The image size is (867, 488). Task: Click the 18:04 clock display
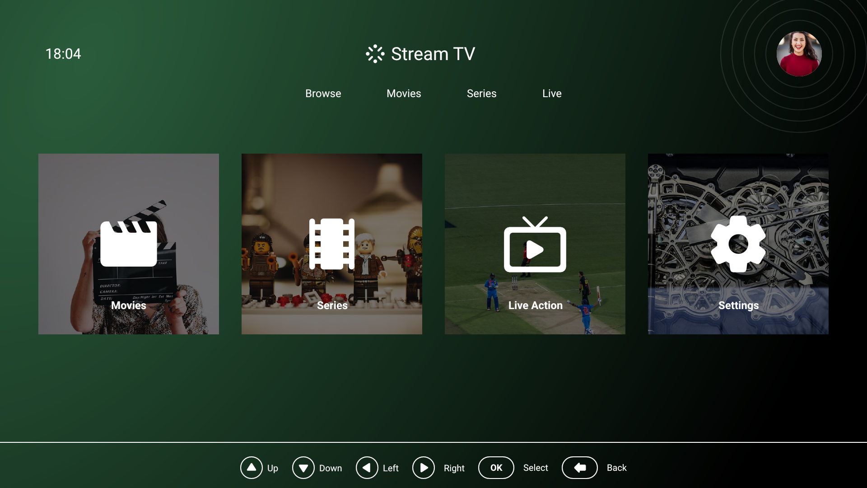(63, 54)
